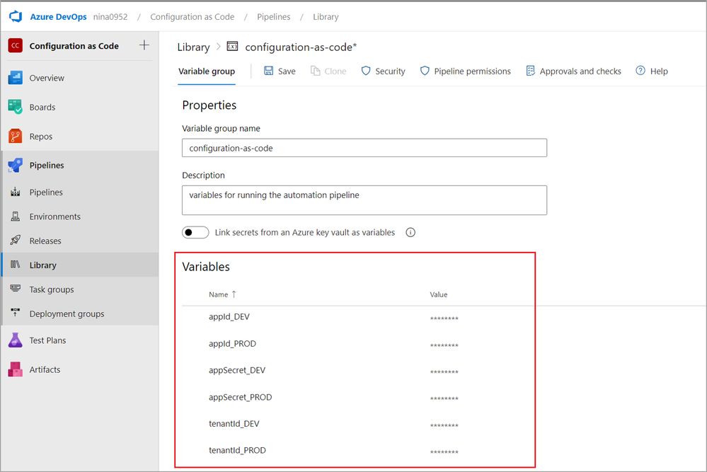This screenshot has height=472, width=707.
Task: Click the Azure DevOps header link
Action: [x=58, y=17]
